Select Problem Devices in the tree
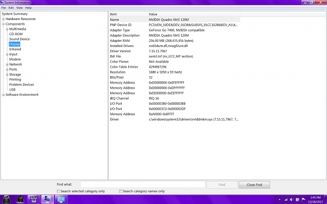327x204 pixels. tap(21, 84)
